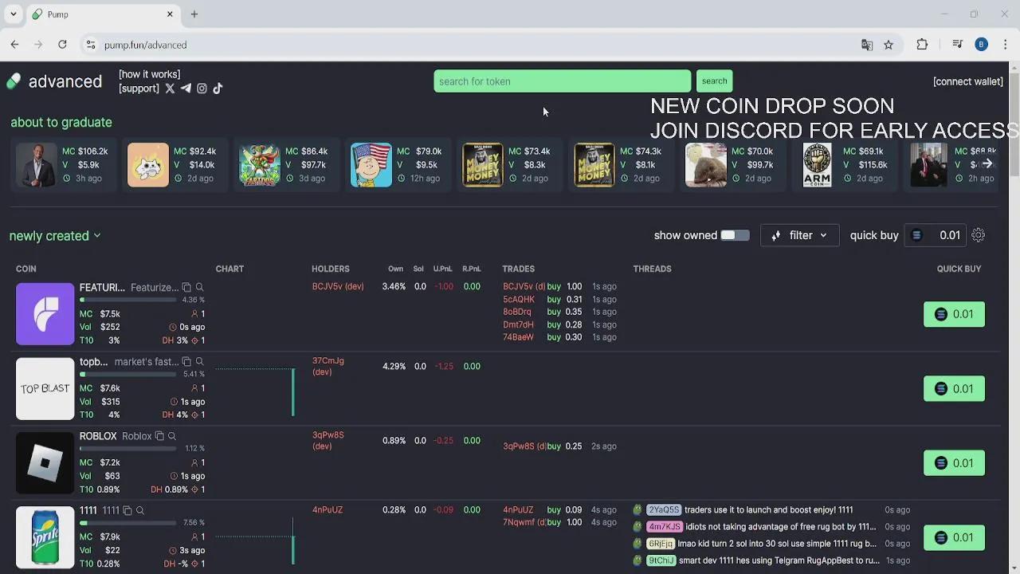Copy the topb... coin address

(186, 361)
